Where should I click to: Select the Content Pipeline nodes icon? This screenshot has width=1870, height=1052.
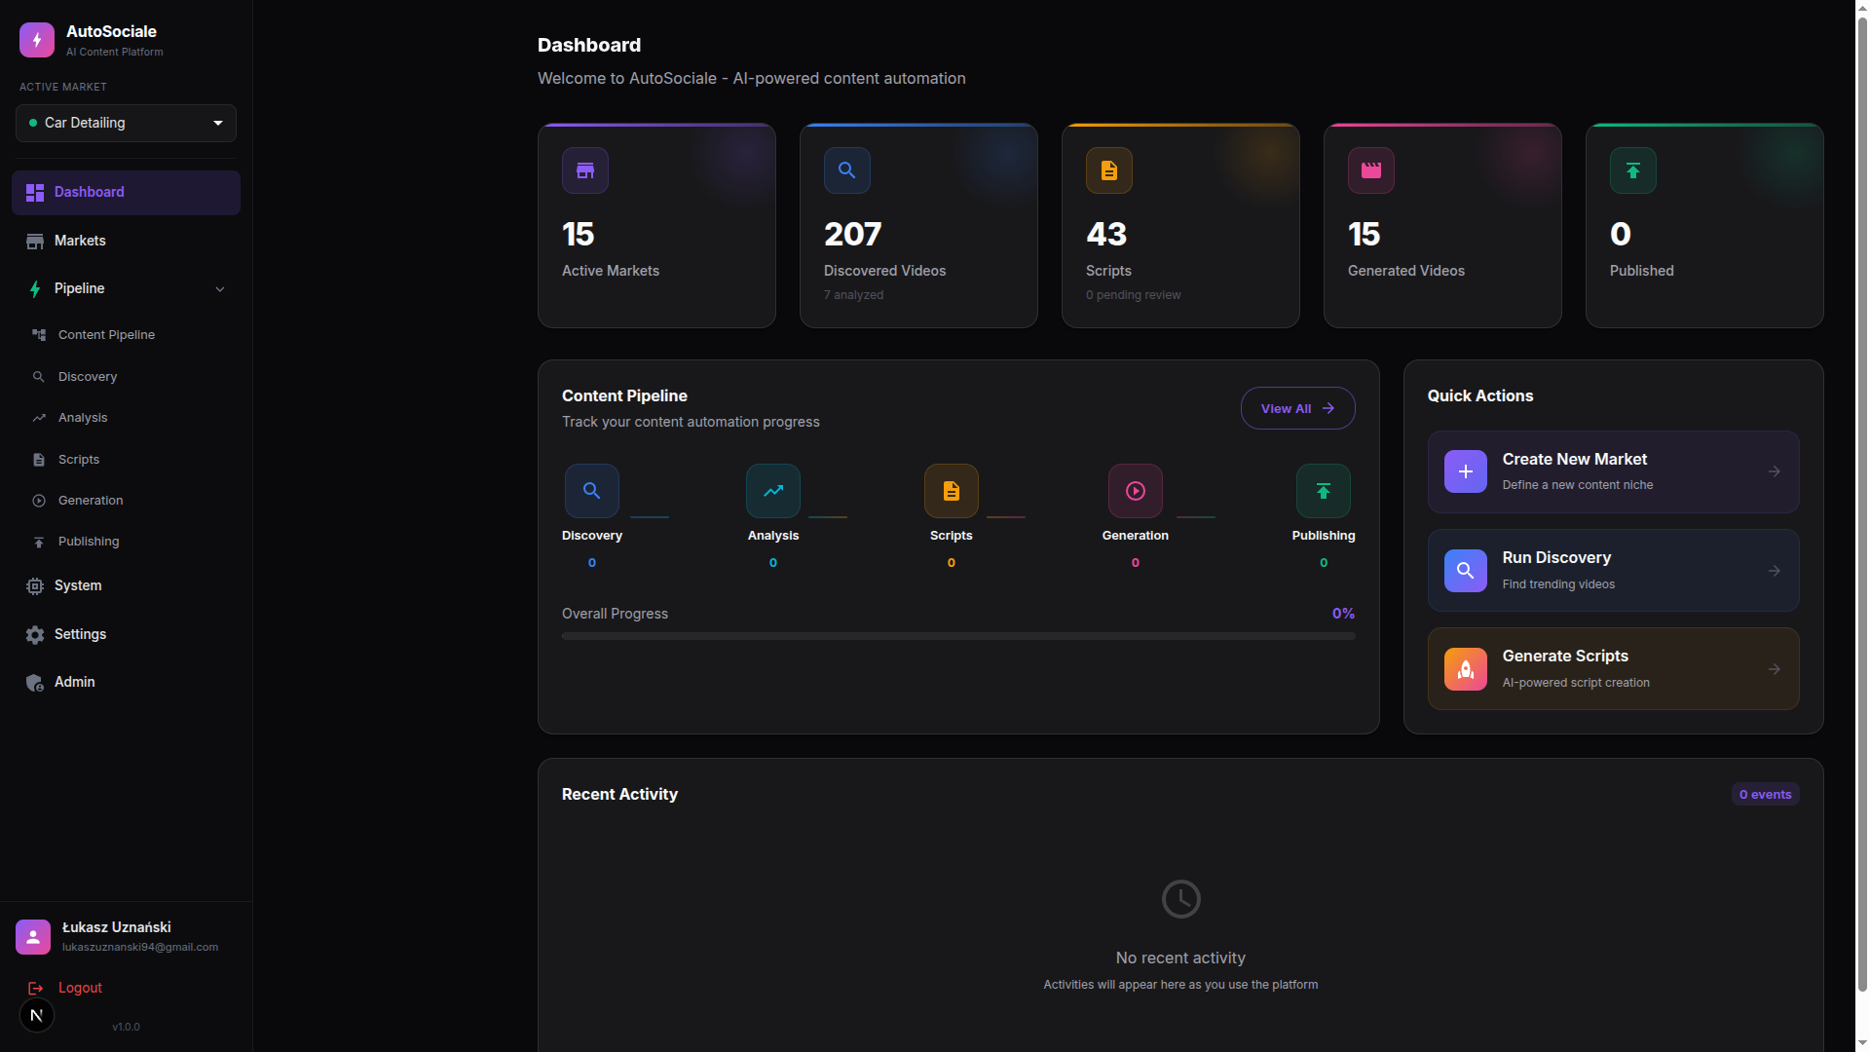[39, 334]
